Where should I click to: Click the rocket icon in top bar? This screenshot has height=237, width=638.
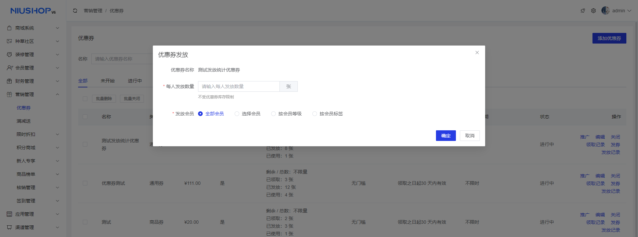pyautogui.click(x=583, y=11)
